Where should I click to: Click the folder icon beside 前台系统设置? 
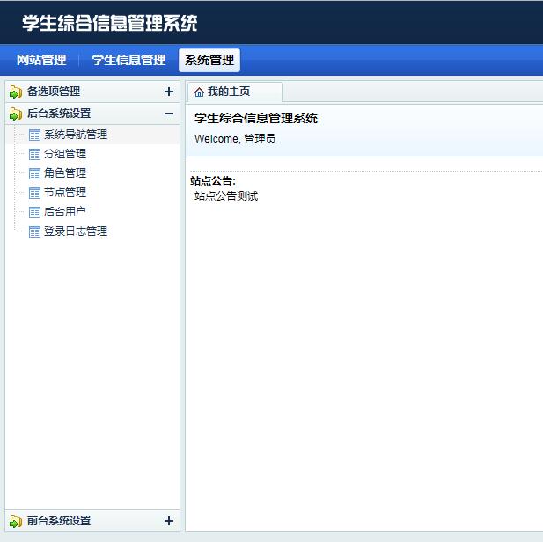pyautogui.click(x=16, y=521)
